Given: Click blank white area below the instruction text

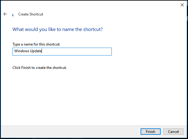Looking at the screenshot, I should (x=91, y=97).
